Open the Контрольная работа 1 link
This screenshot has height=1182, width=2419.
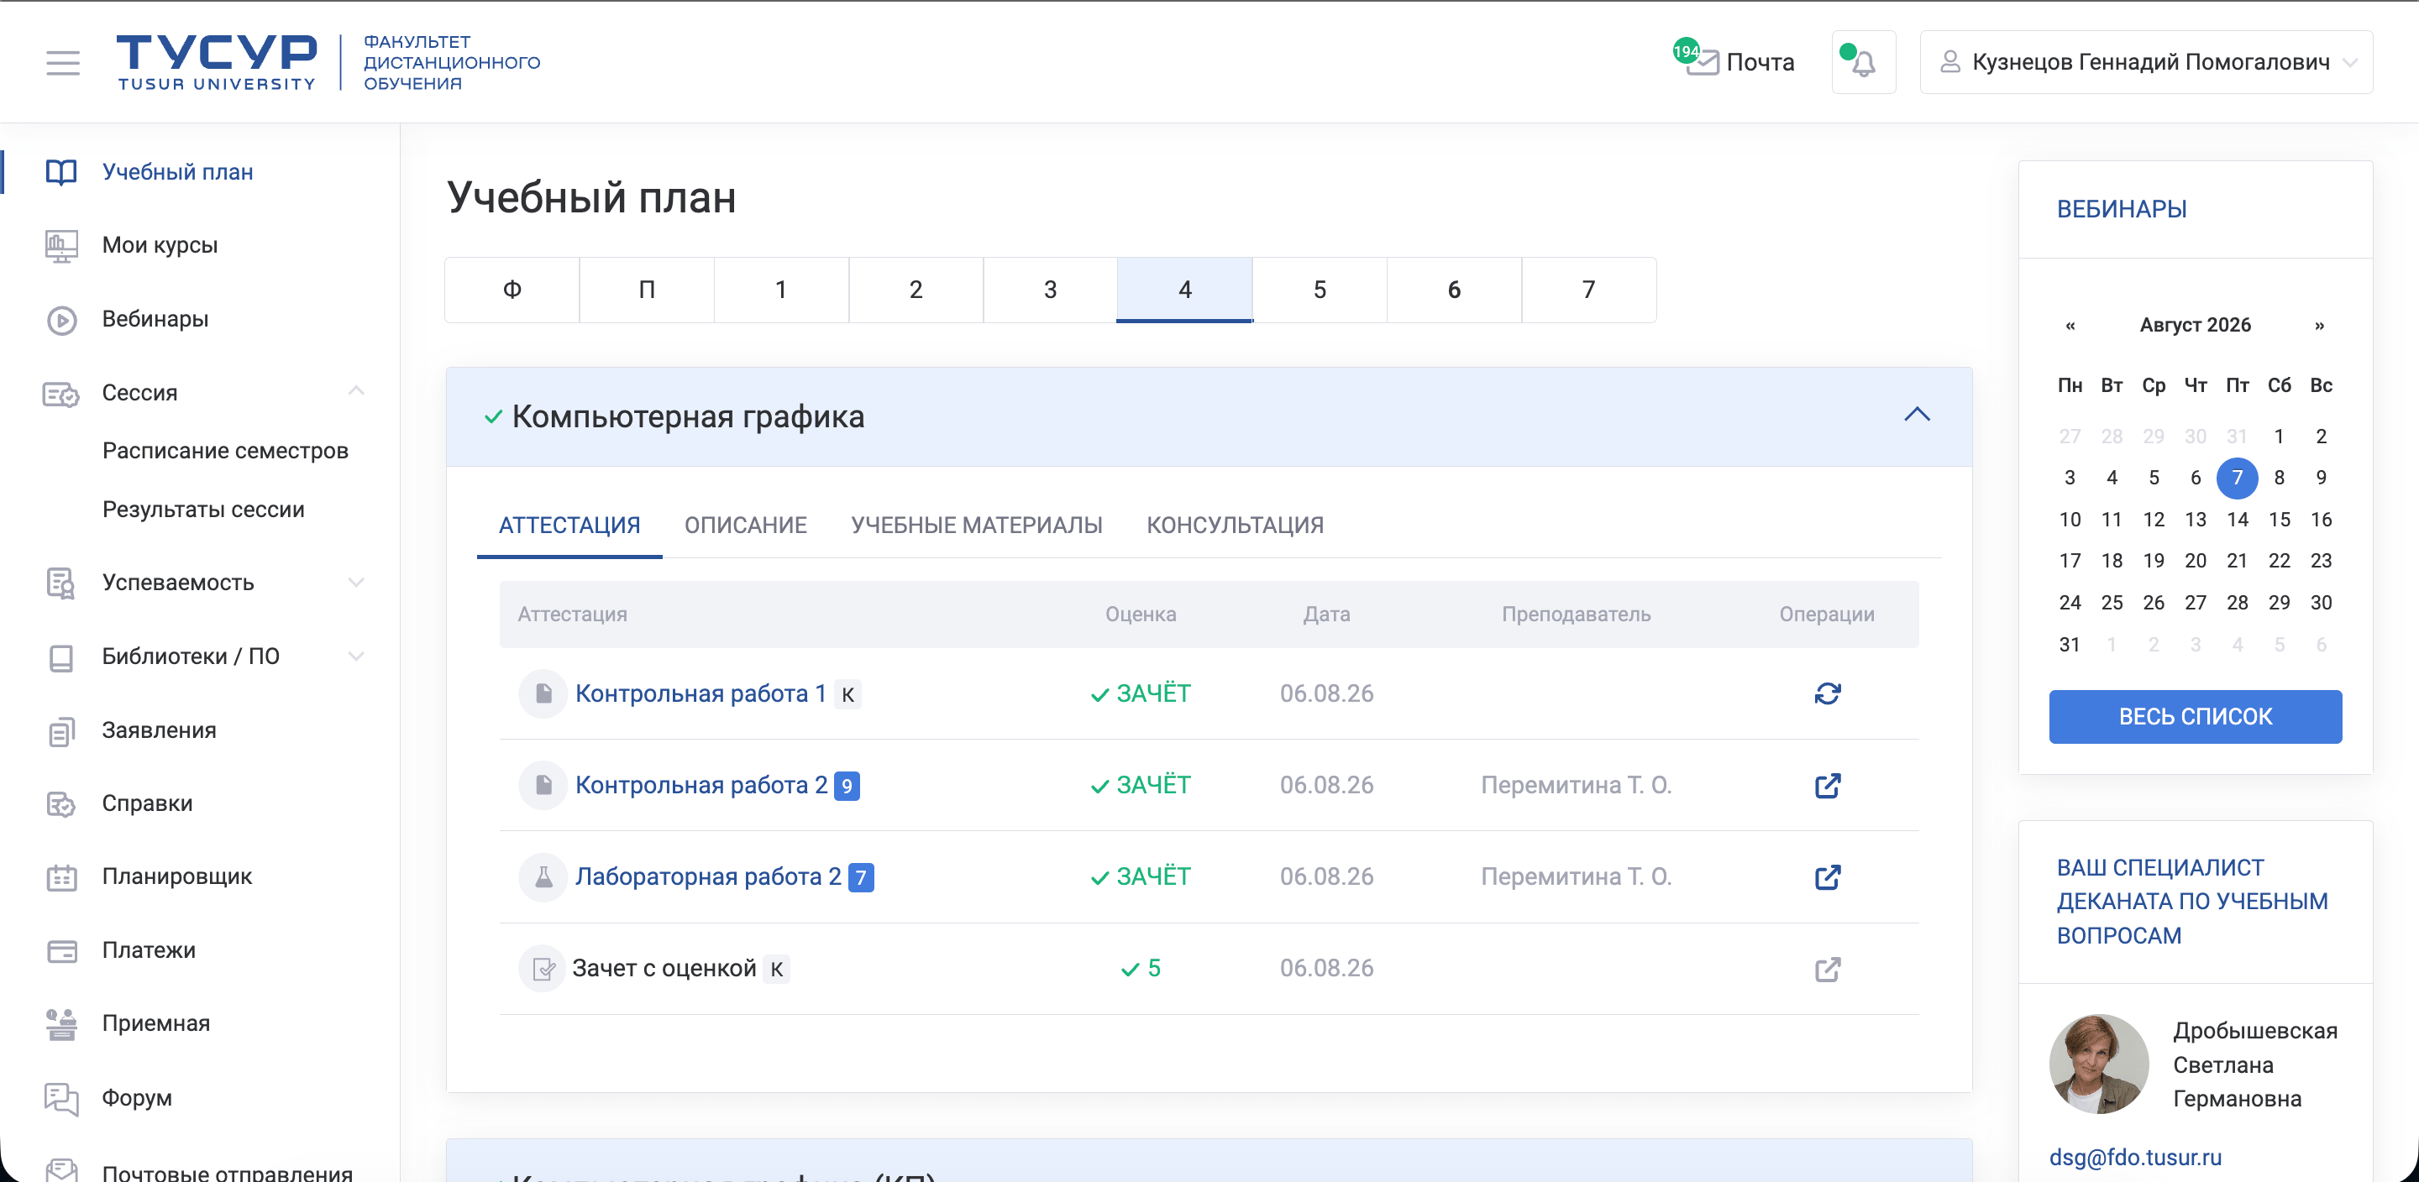(x=701, y=693)
